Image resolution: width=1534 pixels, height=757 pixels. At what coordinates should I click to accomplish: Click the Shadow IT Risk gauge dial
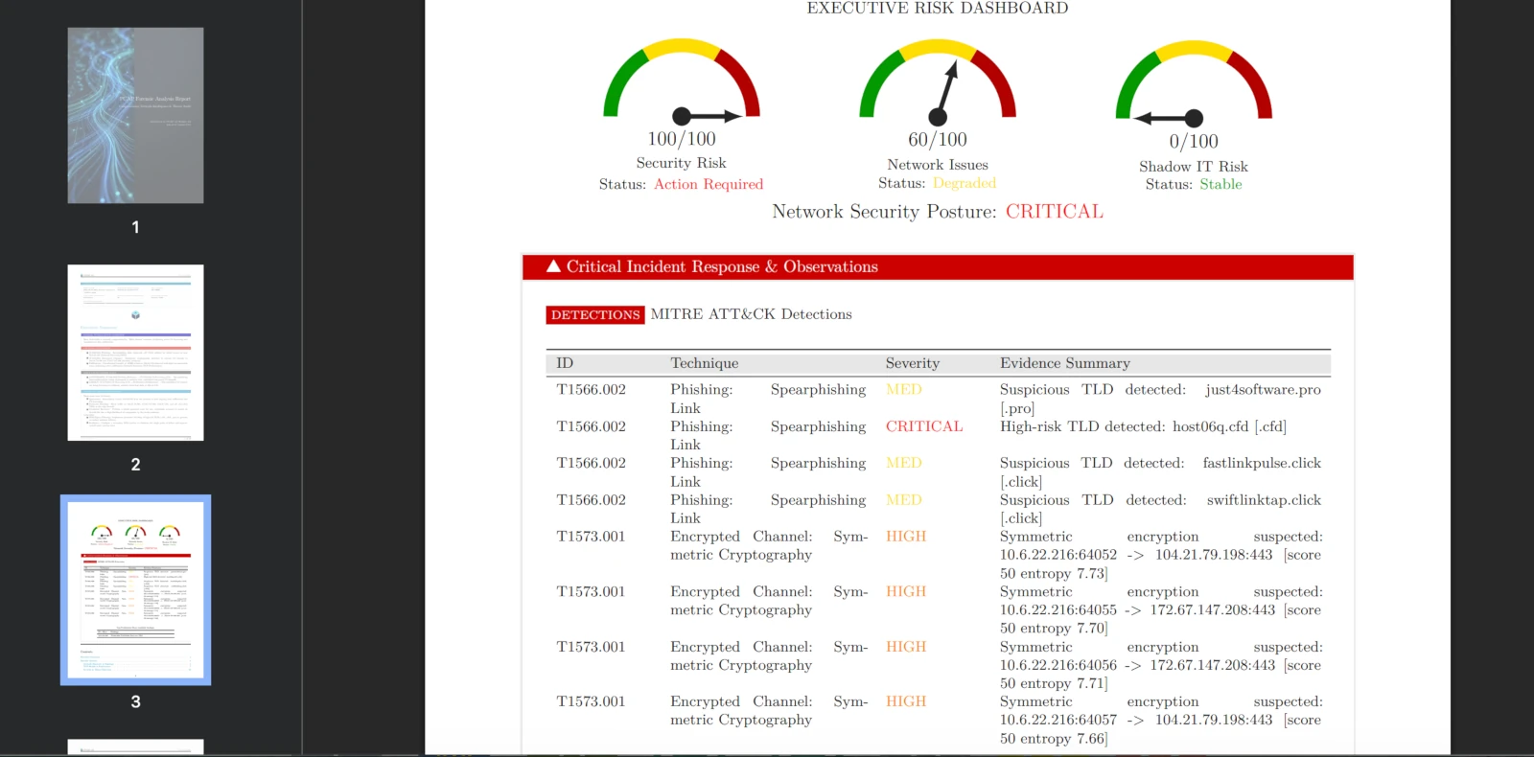[x=1194, y=84]
